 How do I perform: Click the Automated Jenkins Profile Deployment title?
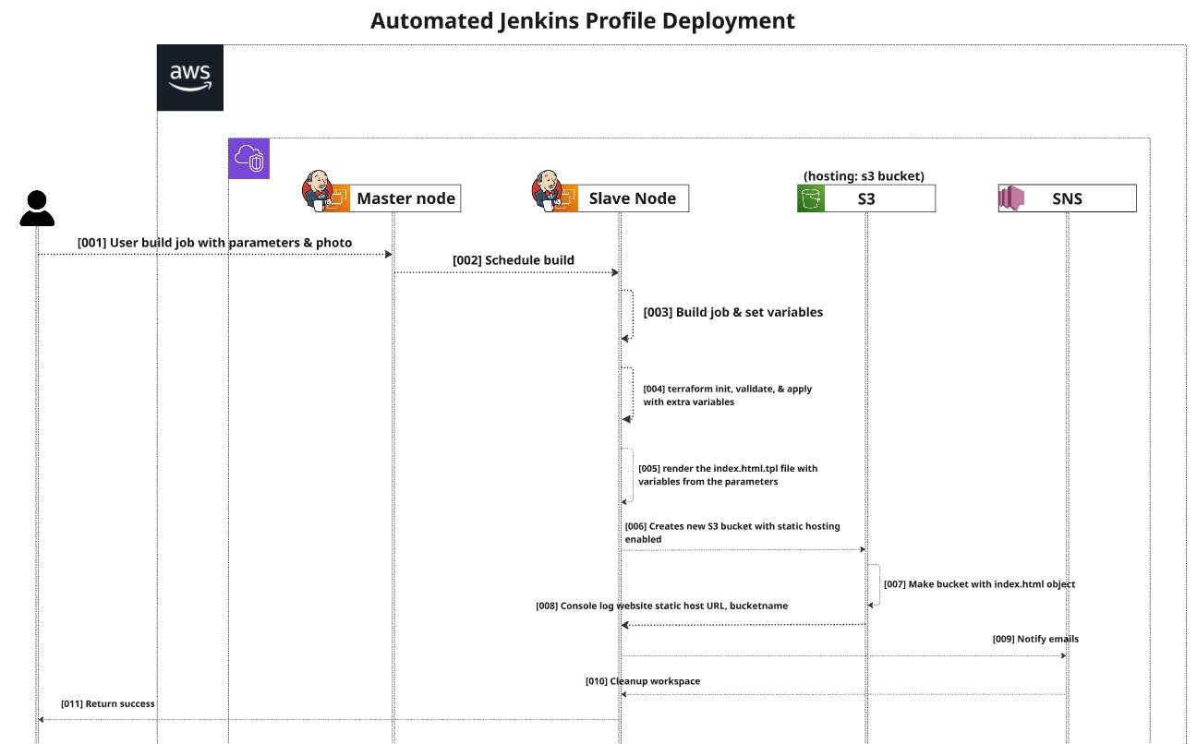(582, 20)
